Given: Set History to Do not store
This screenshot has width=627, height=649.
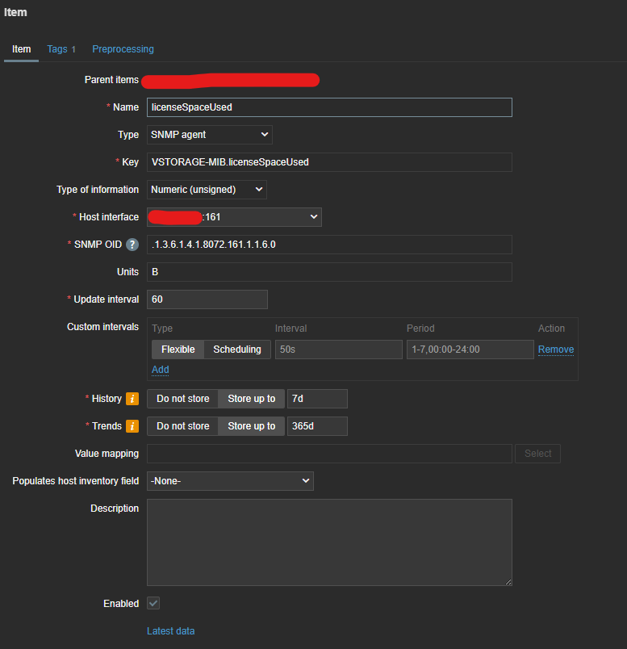Looking at the screenshot, I should pos(182,399).
